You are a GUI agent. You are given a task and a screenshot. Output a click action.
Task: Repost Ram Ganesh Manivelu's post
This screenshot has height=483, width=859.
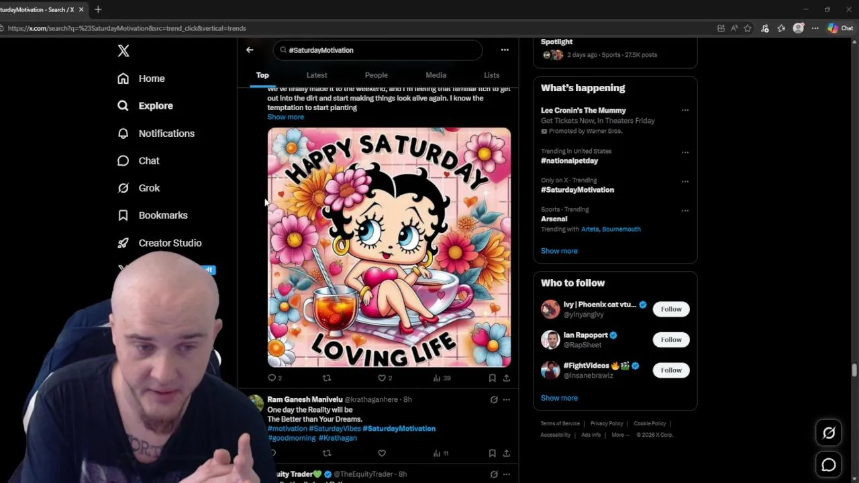tap(327, 453)
